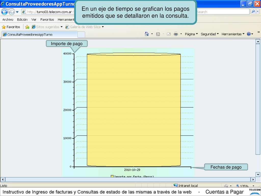Open search provider dropdown arrow

tap(258, 12)
